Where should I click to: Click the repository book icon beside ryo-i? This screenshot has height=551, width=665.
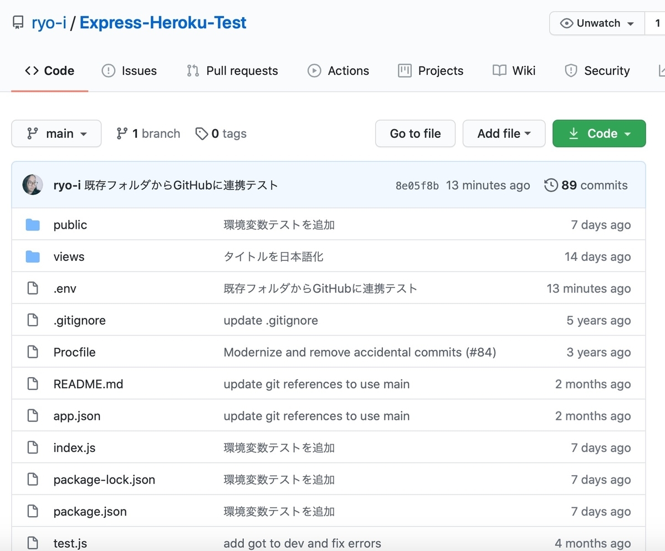point(18,23)
